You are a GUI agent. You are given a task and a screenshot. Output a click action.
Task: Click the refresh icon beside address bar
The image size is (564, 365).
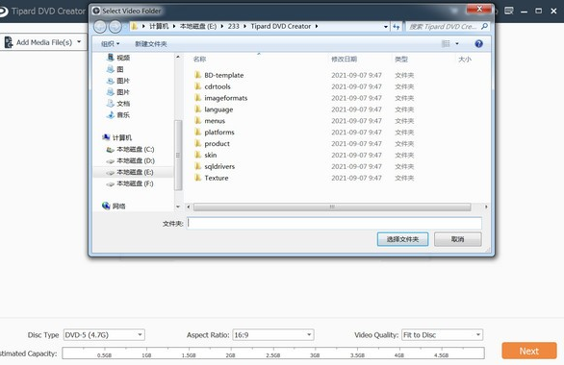click(396, 27)
